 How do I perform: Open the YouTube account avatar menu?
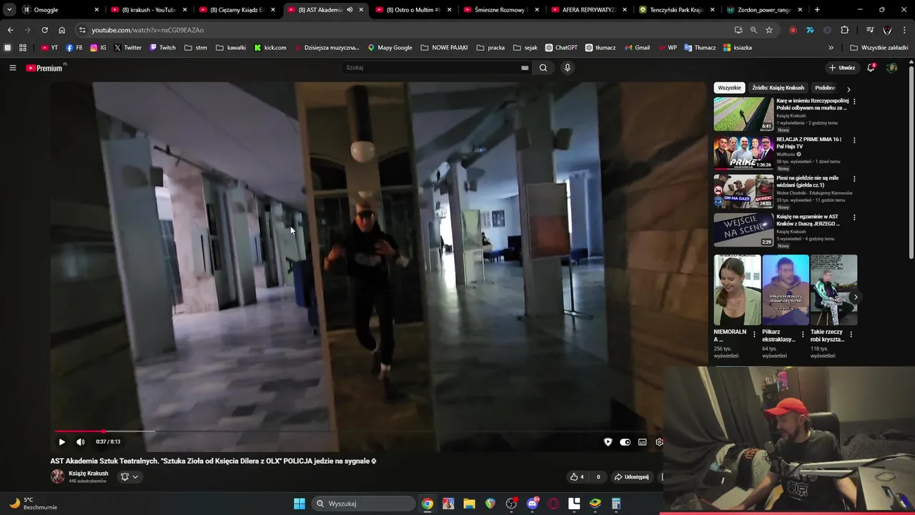coord(891,68)
